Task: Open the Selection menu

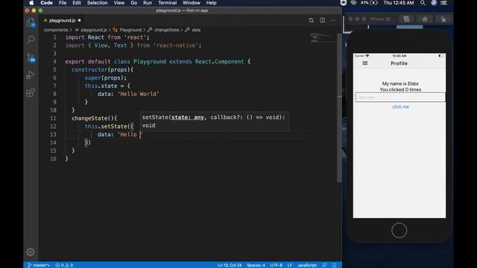Action: pos(97,3)
